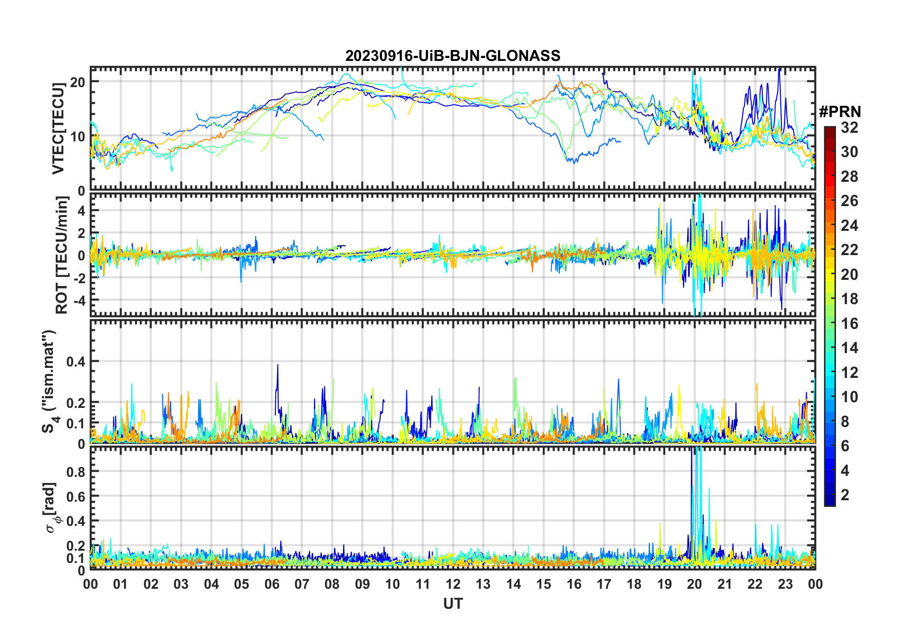
Task: Click the S4 ("ism.mat") y-axis label
Action: [x=50, y=382]
